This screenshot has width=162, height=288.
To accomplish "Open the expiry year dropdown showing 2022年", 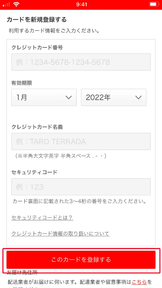I will pos(114,97).
